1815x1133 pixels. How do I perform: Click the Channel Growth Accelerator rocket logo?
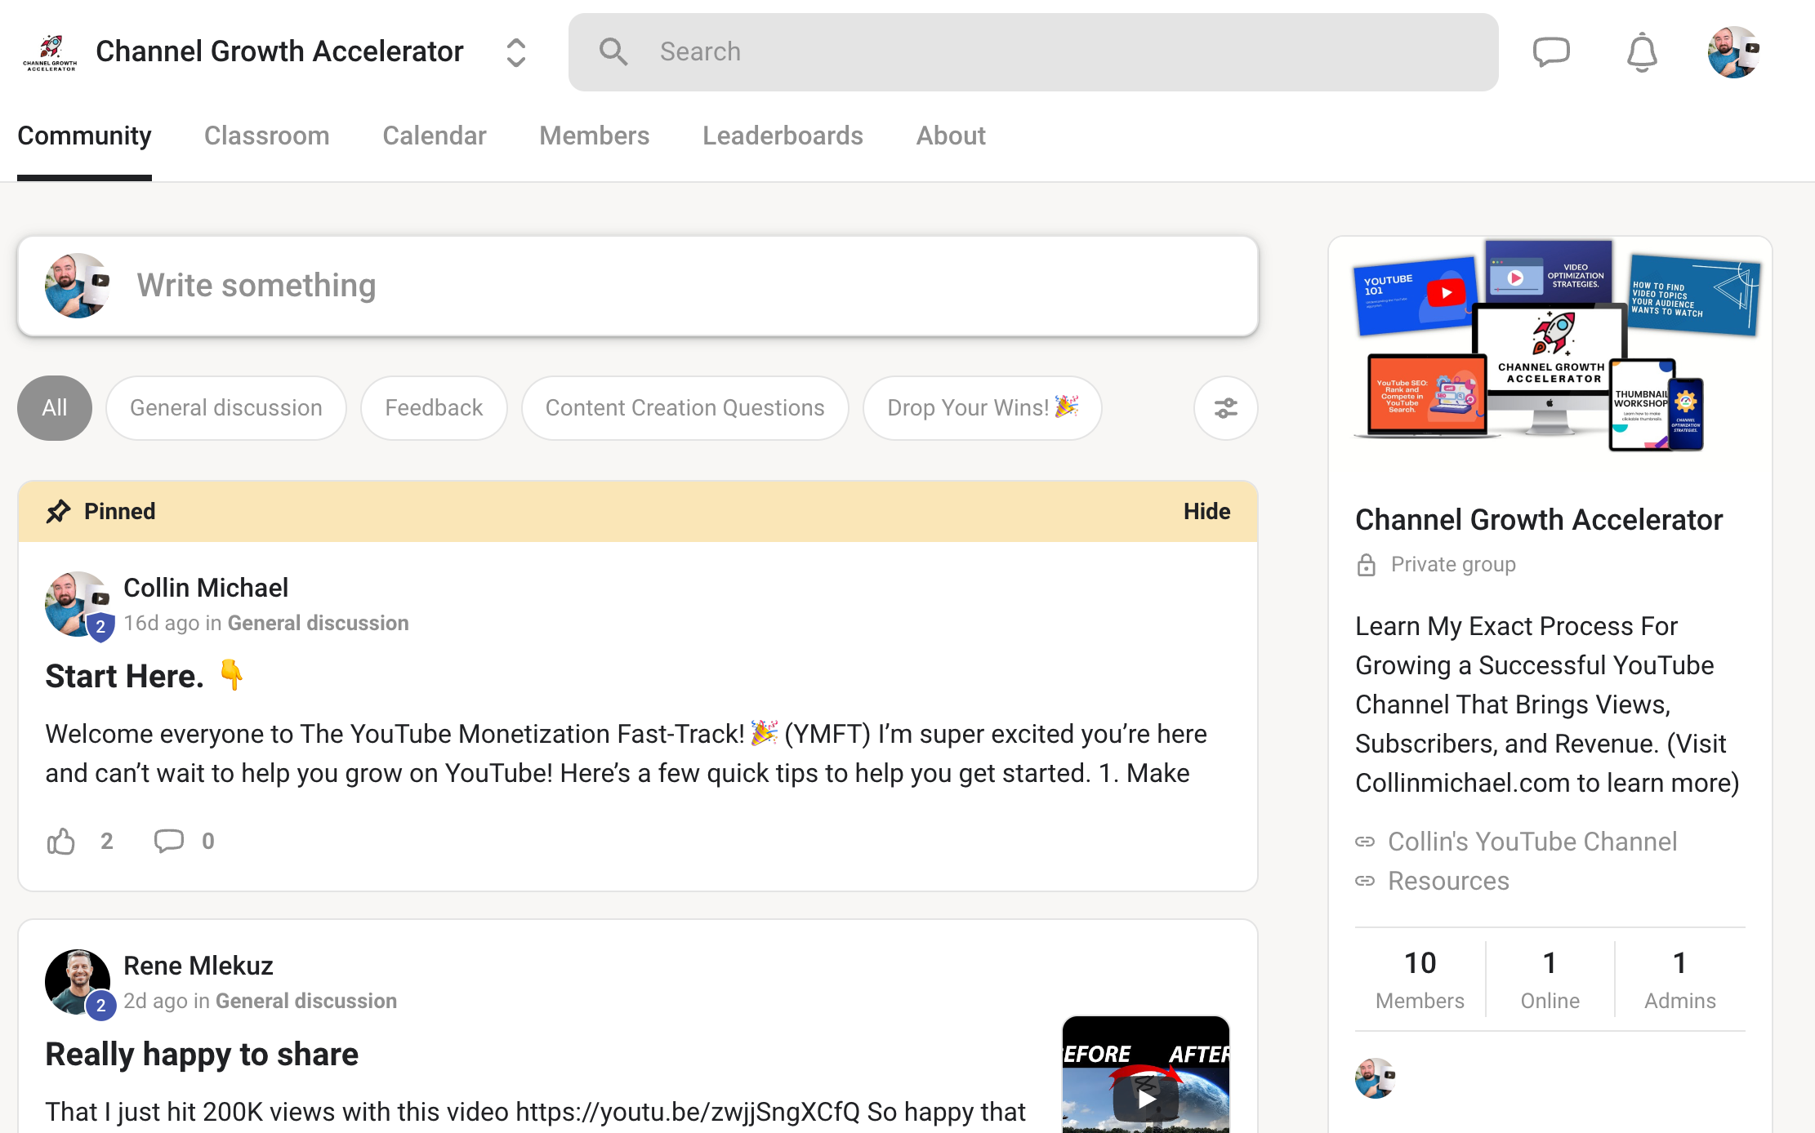[x=50, y=52]
